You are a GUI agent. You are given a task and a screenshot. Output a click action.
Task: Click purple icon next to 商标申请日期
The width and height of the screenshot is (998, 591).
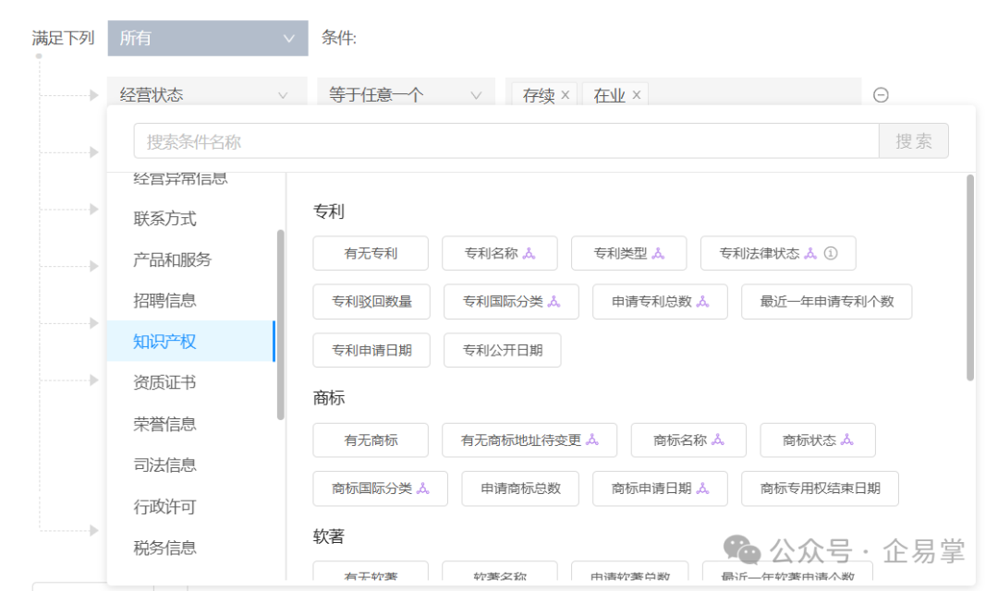[x=702, y=488]
